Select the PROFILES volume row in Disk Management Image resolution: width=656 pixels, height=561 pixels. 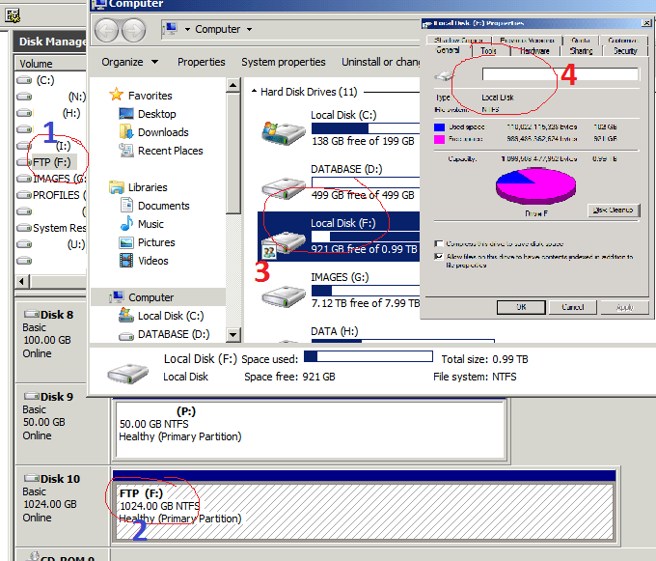point(50,195)
